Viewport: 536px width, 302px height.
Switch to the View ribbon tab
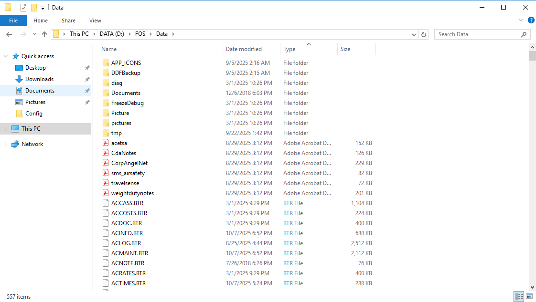coord(95,21)
